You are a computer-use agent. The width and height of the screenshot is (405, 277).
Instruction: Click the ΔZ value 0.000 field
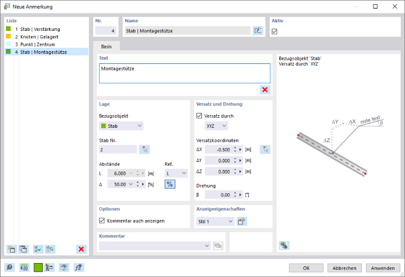point(219,172)
